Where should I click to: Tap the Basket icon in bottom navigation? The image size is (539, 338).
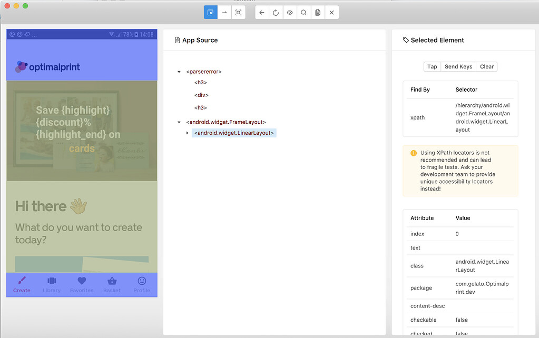point(112,281)
